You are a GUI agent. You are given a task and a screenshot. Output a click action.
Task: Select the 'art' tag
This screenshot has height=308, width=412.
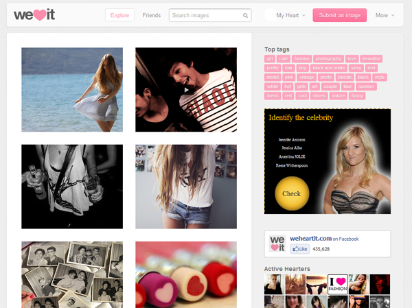314,86
